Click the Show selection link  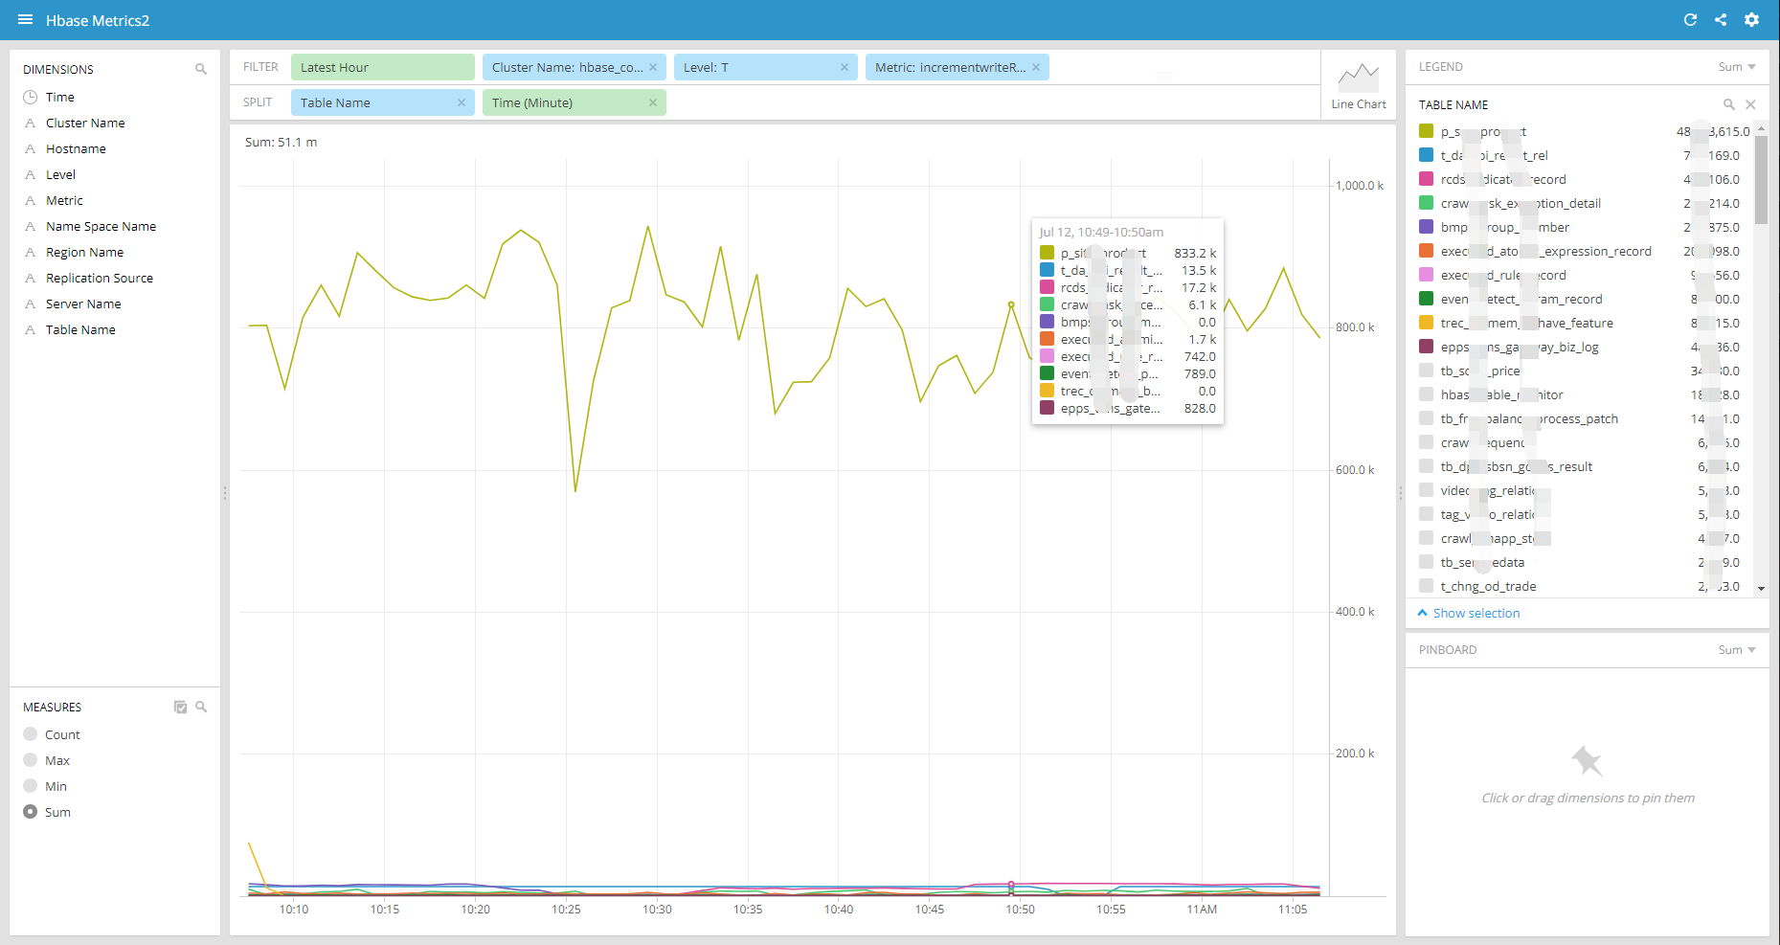click(1476, 613)
